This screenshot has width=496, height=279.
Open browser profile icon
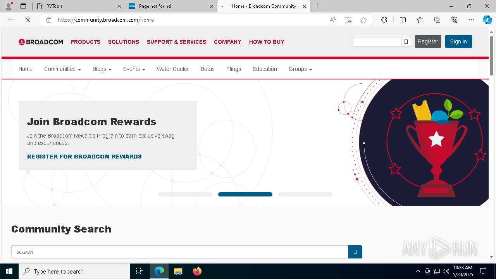click(9, 6)
